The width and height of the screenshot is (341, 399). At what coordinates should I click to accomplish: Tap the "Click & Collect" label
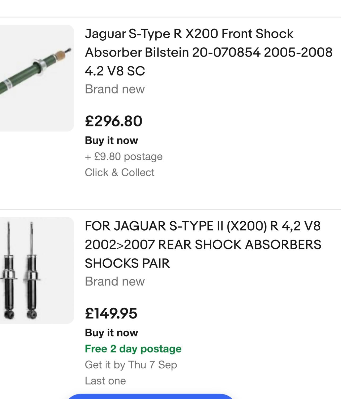point(120,172)
